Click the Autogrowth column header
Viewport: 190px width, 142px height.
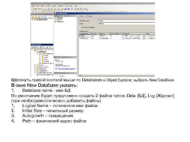pyautogui.click(x=133, y=34)
